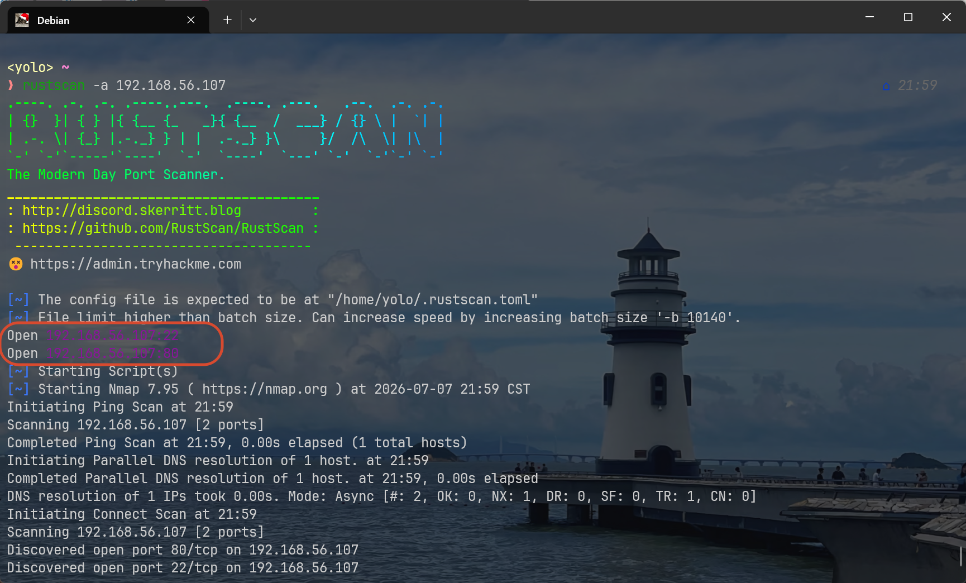
Task: Click 'Completed Ping Scan' output line
Action: (237, 443)
